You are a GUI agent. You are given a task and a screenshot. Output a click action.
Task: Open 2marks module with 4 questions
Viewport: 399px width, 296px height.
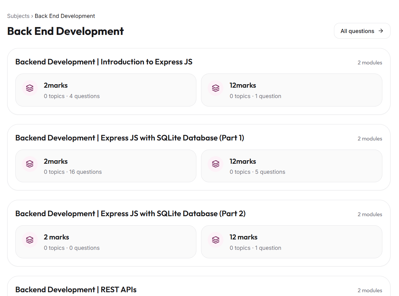point(106,90)
